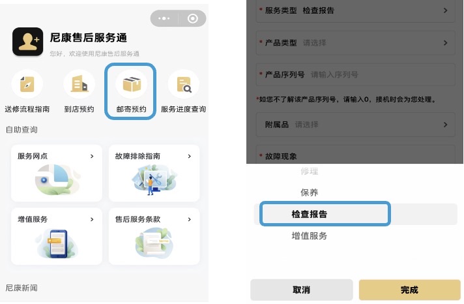The width and height of the screenshot is (464, 304).
Task: Expand the 产品类型 请选择 dropdown
Action: [x=355, y=43]
